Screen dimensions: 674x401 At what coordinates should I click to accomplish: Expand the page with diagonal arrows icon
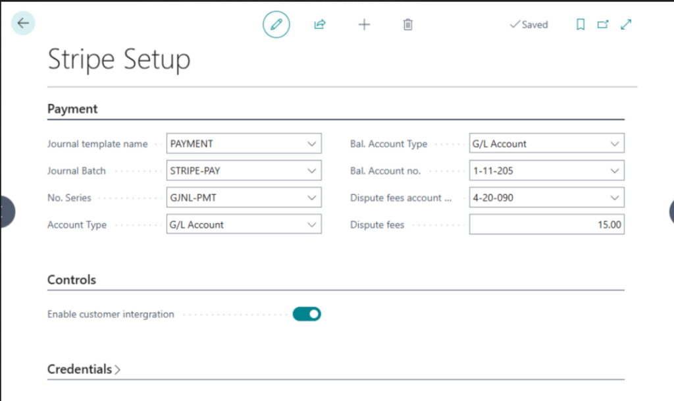click(626, 24)
